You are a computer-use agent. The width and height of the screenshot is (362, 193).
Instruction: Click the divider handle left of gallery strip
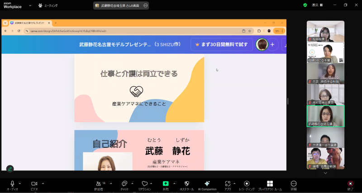tap(288, 101)
